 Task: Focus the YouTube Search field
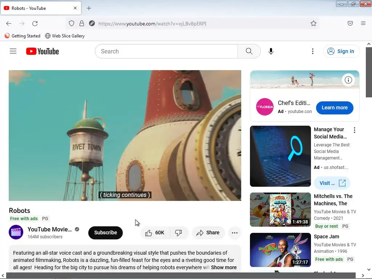166,51
